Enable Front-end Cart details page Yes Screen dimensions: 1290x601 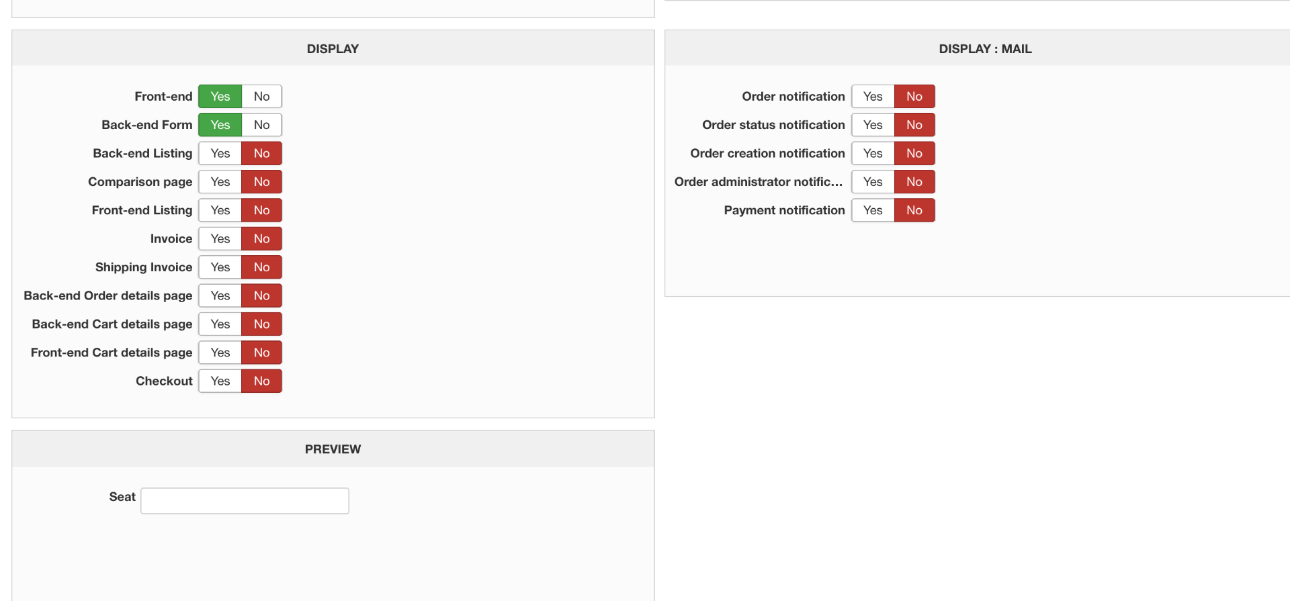coord(220,353)
